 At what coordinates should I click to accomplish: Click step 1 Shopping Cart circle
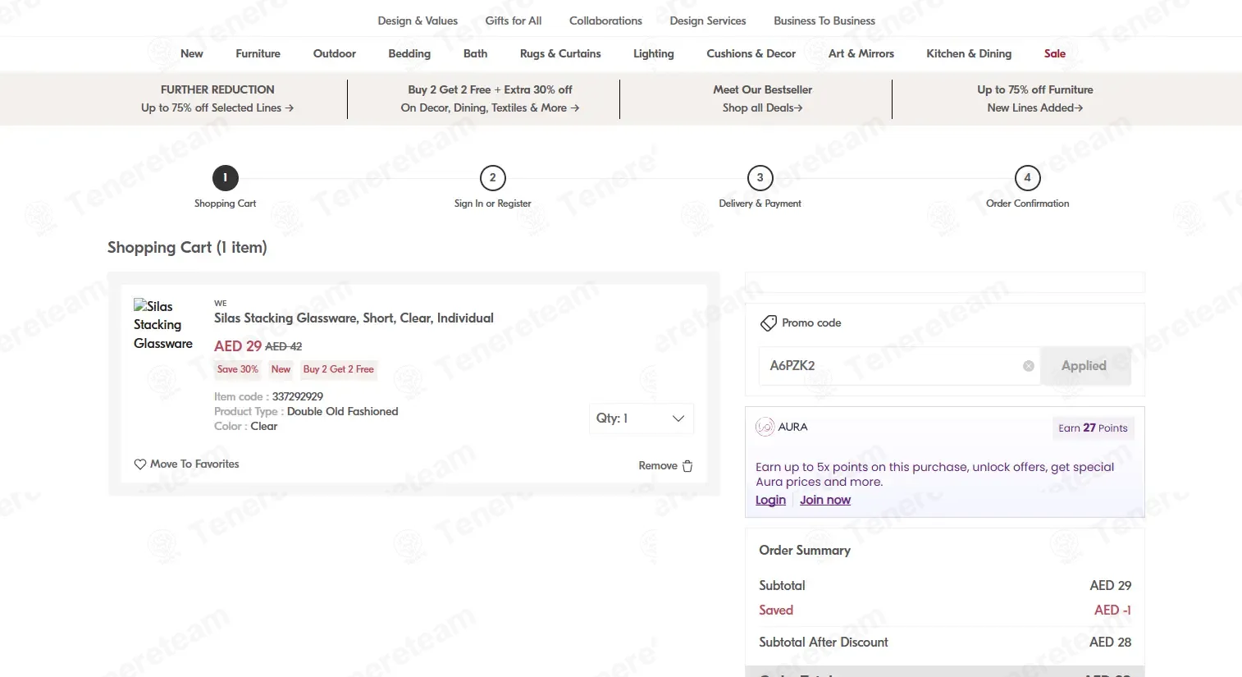tap(226, 178)
